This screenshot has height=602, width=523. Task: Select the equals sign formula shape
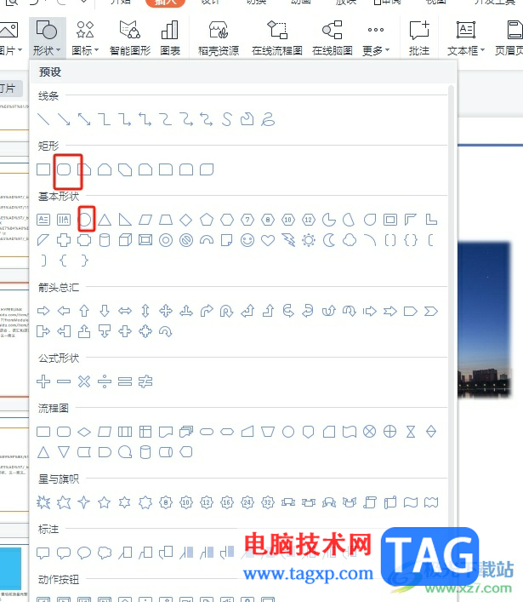tap(125, 381)
